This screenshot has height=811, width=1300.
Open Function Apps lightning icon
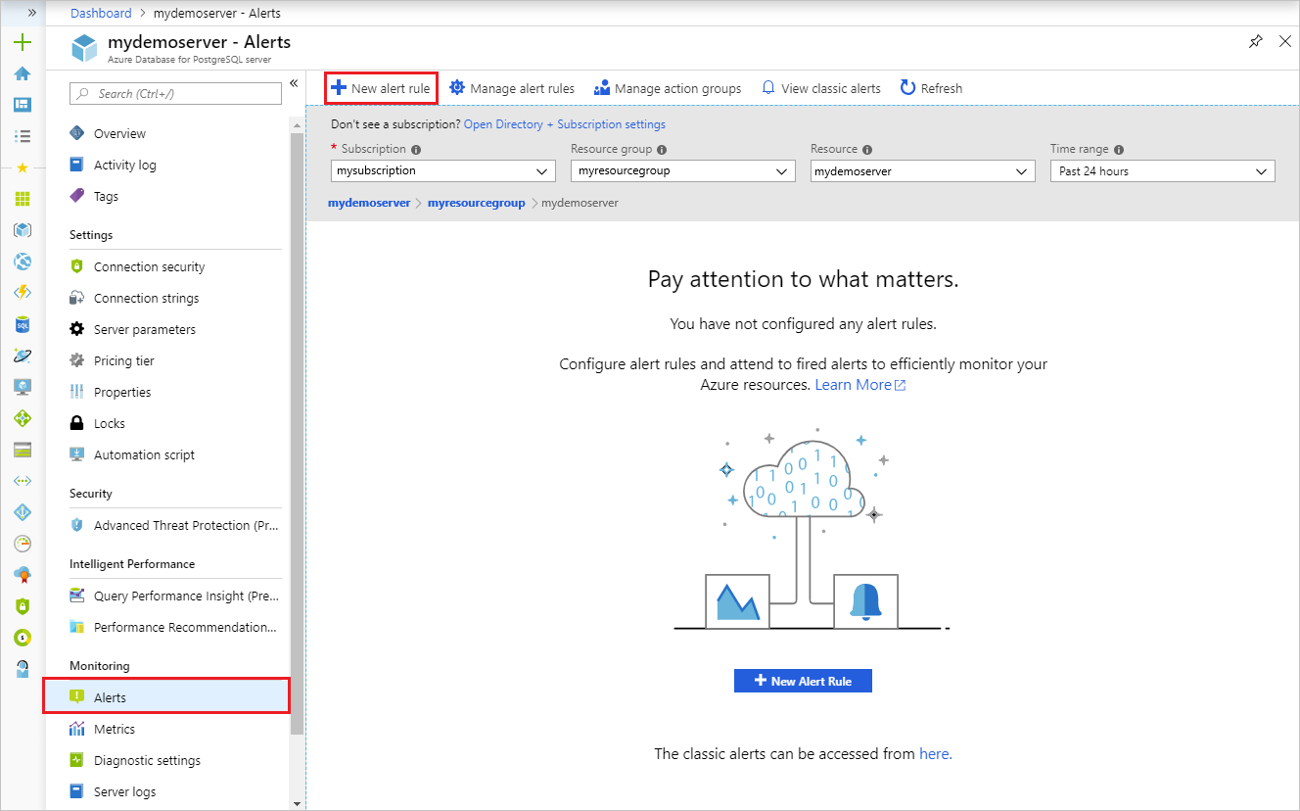(x=23, y=293)
